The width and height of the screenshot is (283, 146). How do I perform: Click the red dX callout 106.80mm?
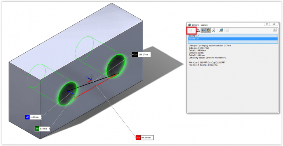tap(145, 138)
